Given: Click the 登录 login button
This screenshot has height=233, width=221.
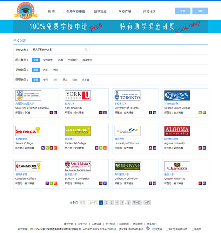Looking at the screenshot, I should [182, 11].
